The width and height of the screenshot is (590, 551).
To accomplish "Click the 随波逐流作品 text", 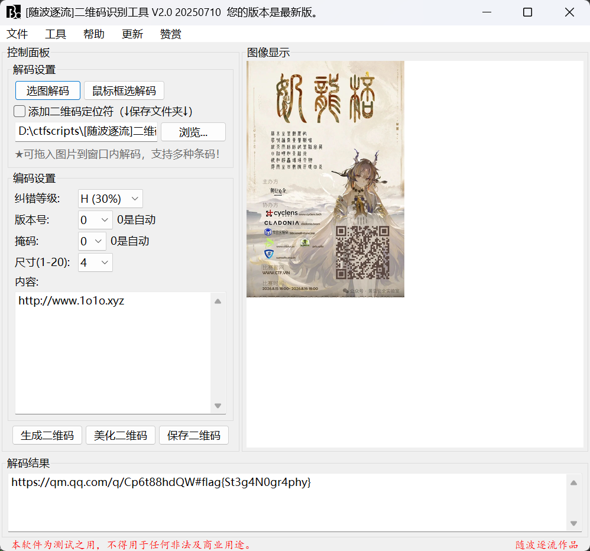I will point(547,545).
